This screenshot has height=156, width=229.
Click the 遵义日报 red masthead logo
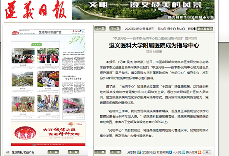tap(36, 10)
